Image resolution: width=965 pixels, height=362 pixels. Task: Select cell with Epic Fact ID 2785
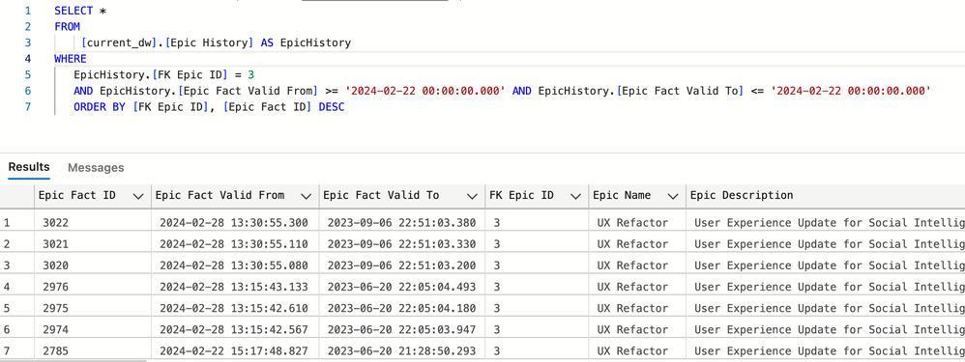(x=92, y=351)
